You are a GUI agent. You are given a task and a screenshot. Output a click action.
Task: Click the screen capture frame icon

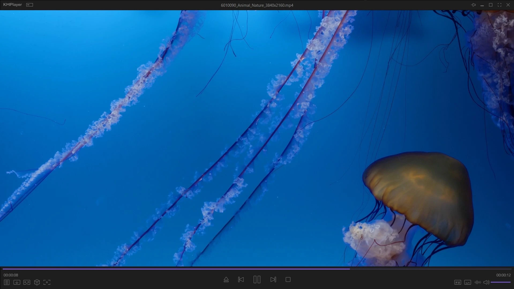(47, 282)
